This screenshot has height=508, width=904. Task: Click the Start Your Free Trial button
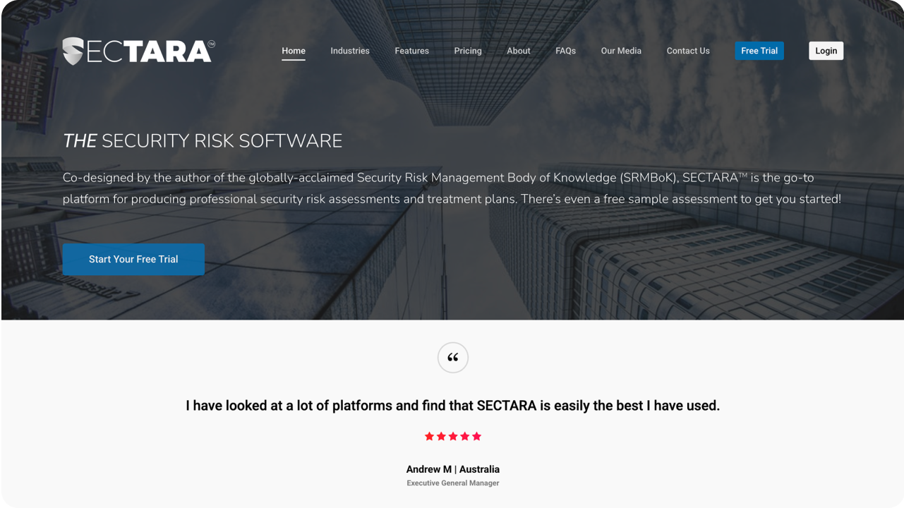point(133,259)
